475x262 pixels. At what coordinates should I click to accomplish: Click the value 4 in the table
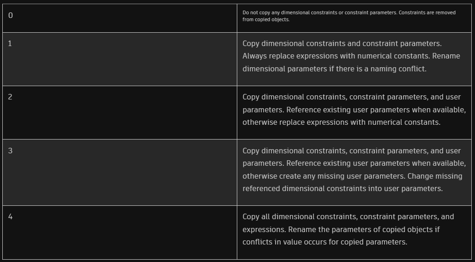click(10, 216)
